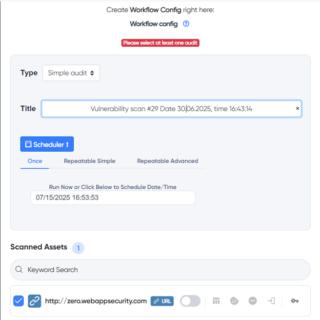
Task: Open the schedule date/time picker field
Action: click(x=113, y=198)
